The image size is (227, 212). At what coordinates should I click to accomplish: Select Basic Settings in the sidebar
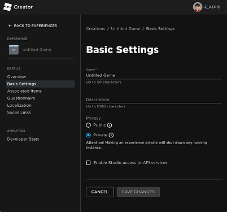(41, 84)
